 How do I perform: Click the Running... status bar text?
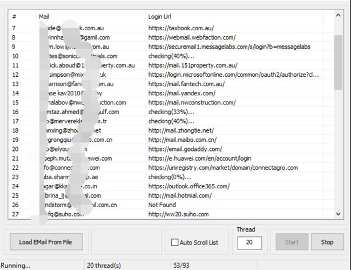(15, 266)
